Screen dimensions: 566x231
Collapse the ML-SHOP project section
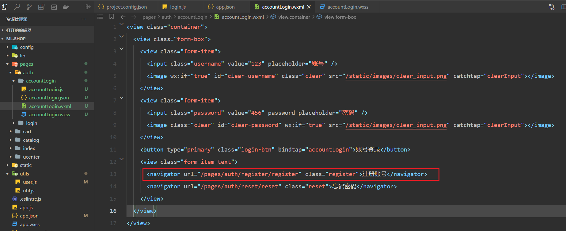(x=47, y=39)
